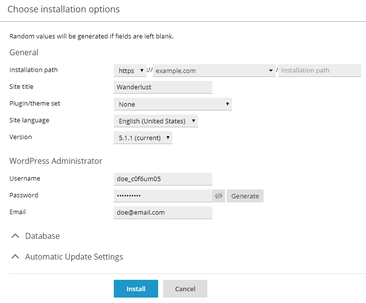Generate a new random password
Screen dimensions: 366x303
(245, 196)
